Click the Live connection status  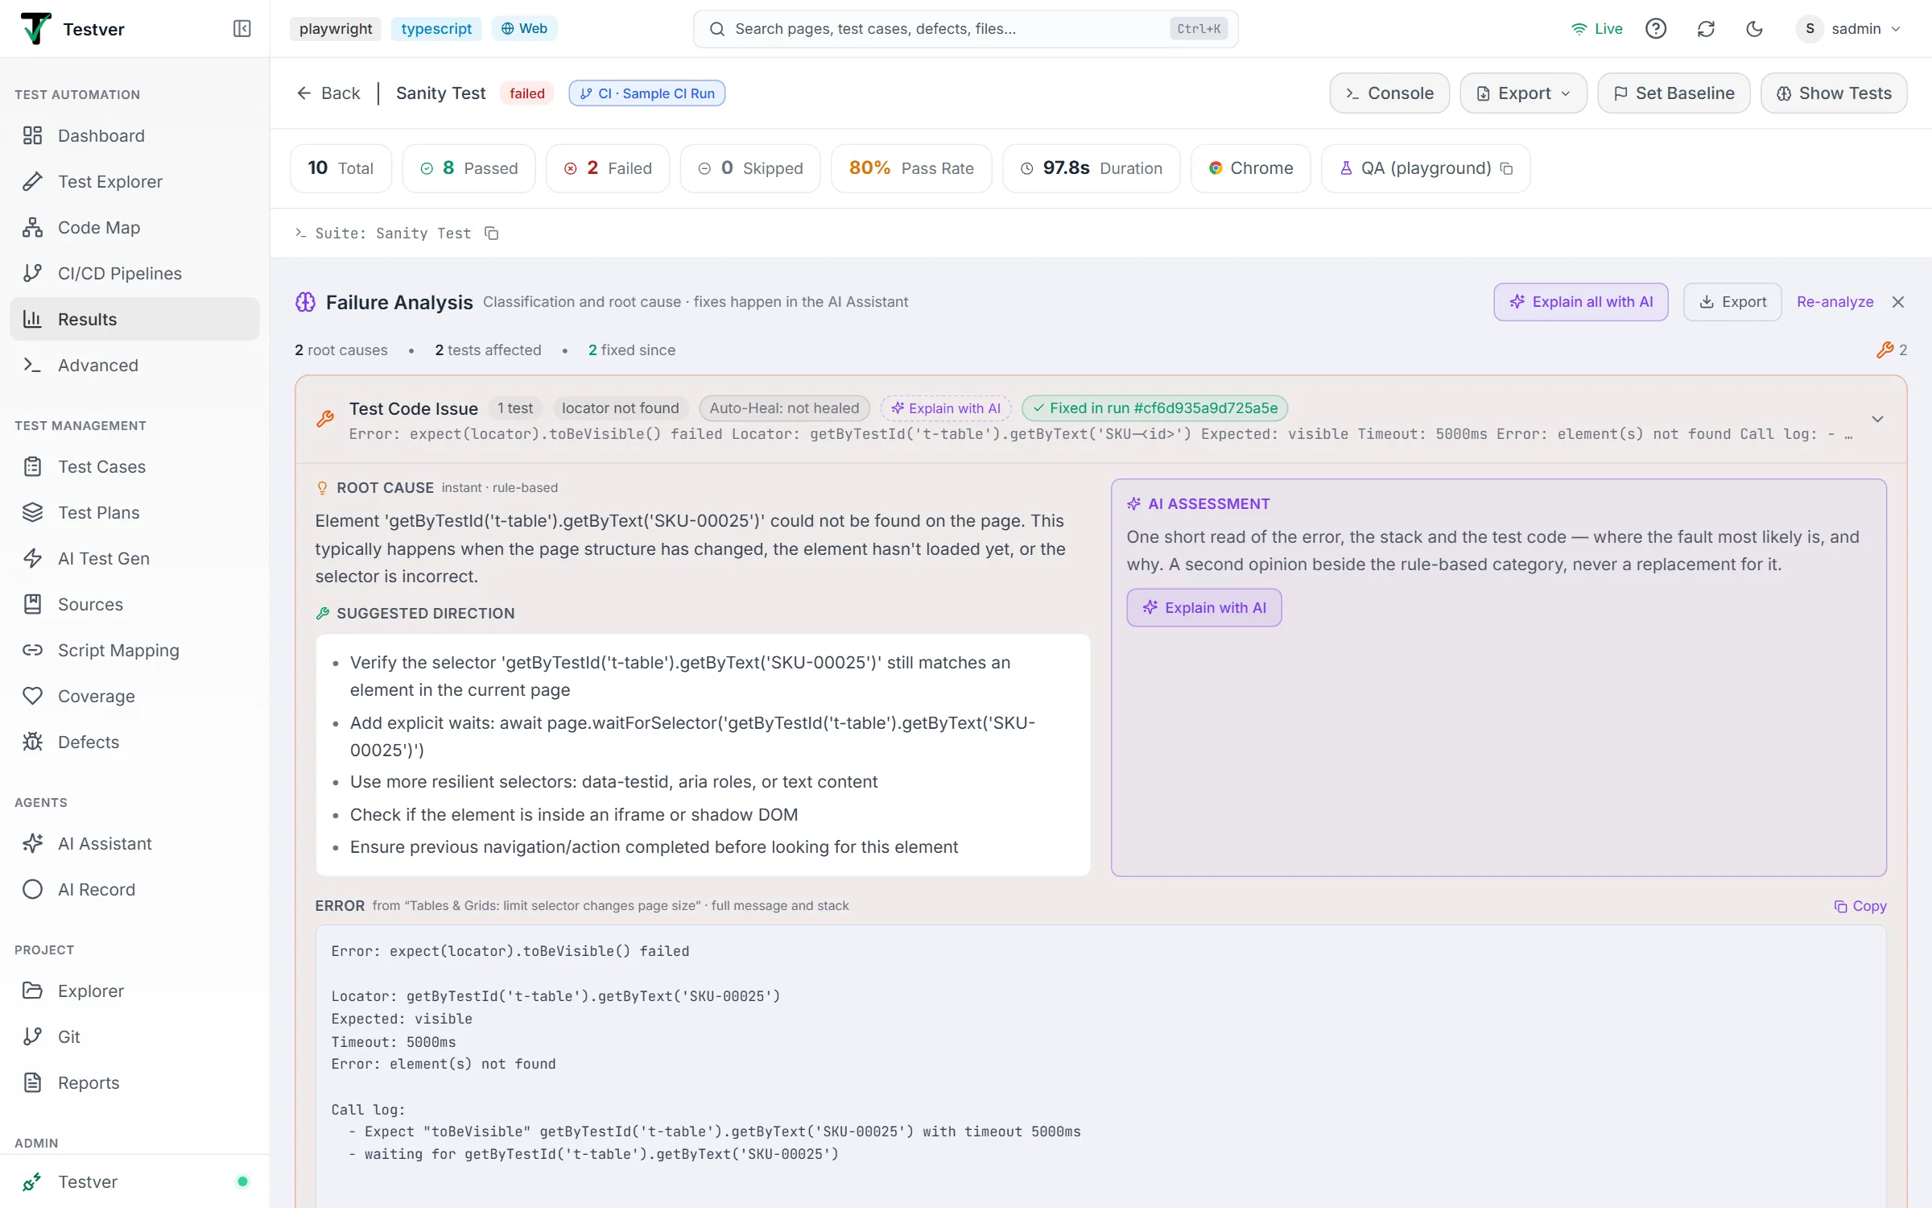coord(1597,29)
